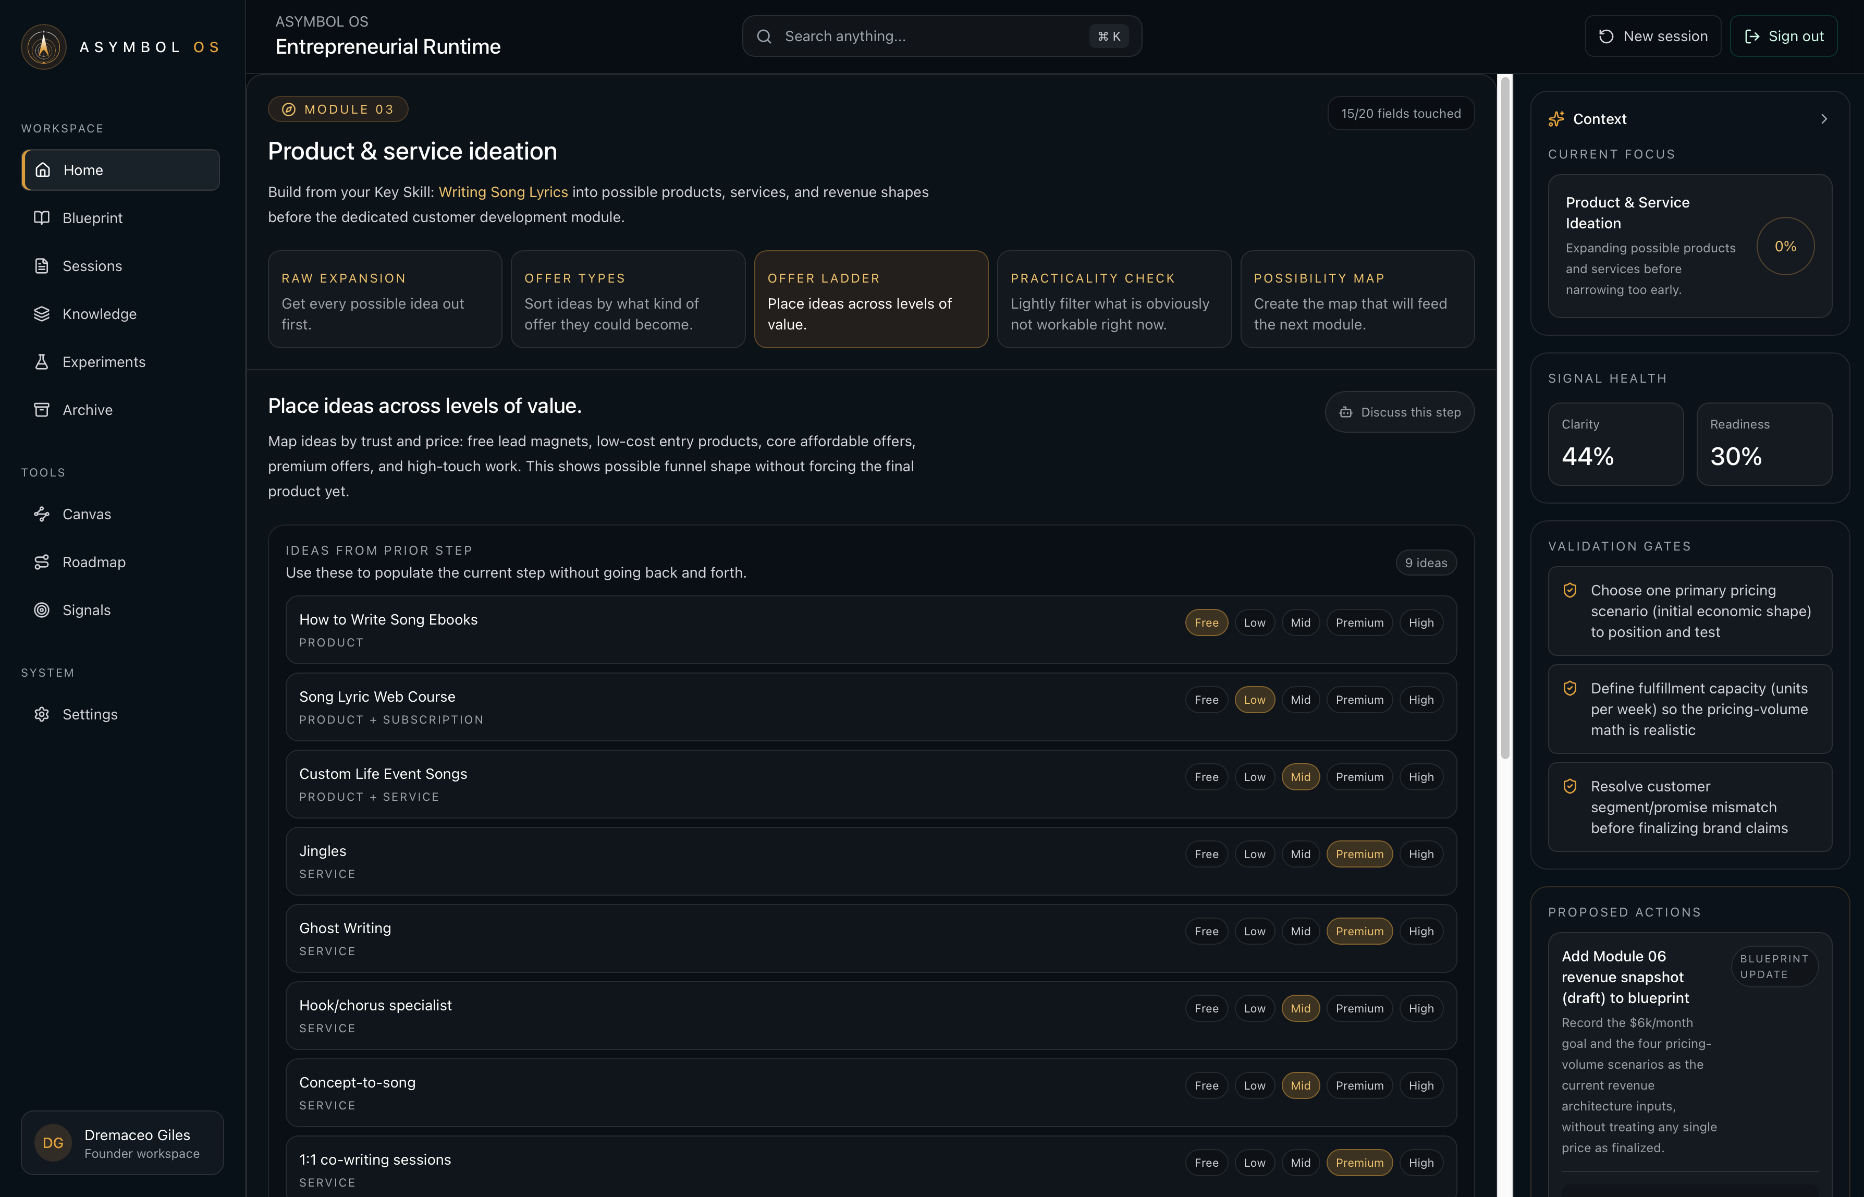Set Hook/chorus specialist to Premium
This screenshot has width=1864, height=1197.
(x=1359, y=1008)
